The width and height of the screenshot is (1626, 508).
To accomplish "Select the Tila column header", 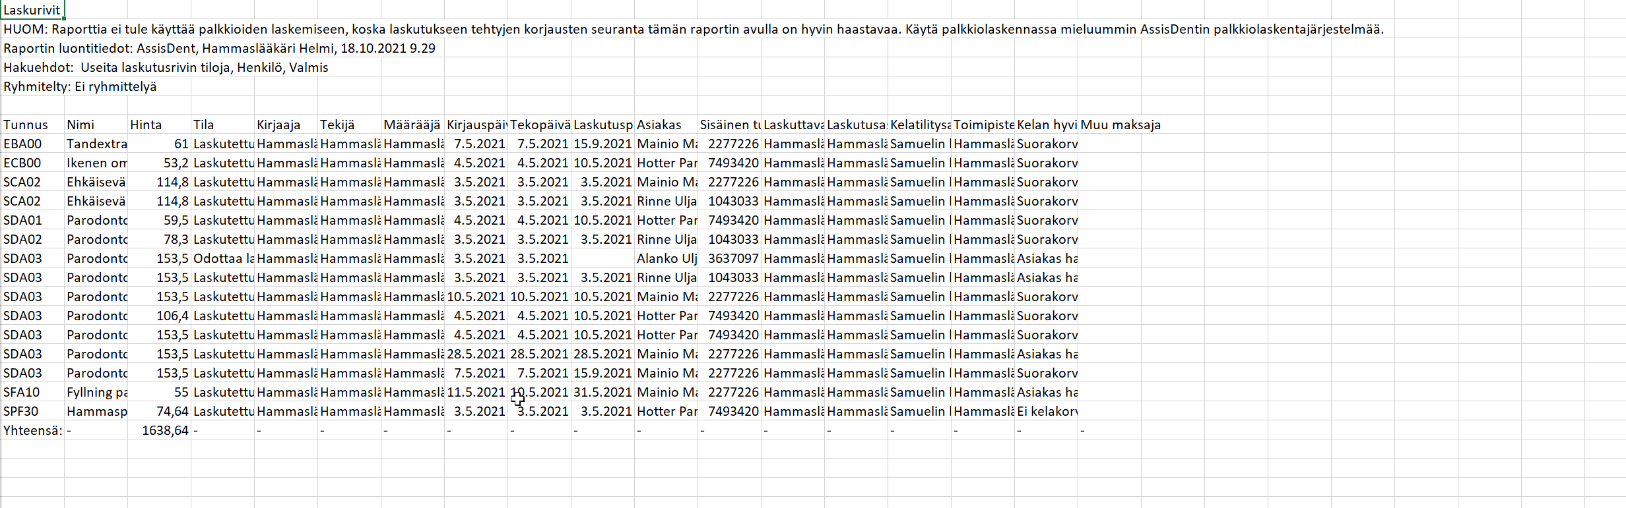I will (222, 125).
